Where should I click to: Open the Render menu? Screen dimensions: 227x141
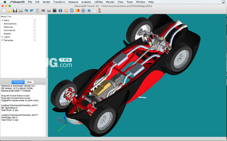[x=110, y=2]
